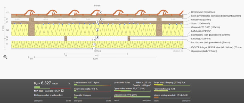This screenshot has height=103, width=244.
Task: Click layer marker number 4
Action: tap(97, 37)
